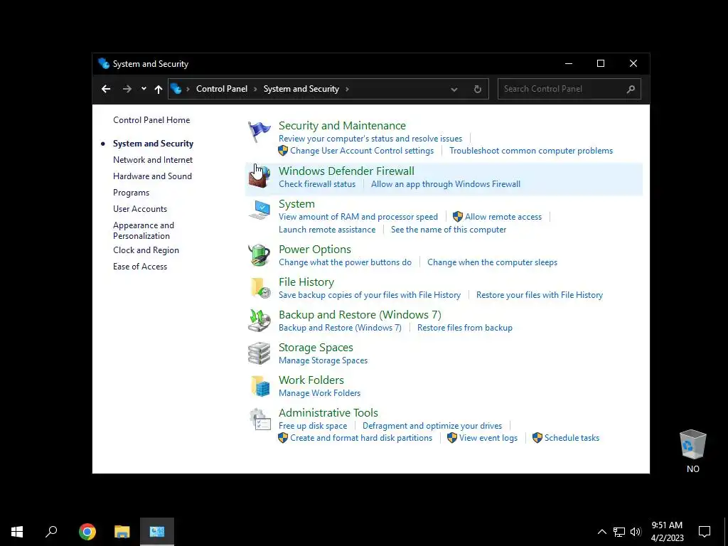Click the Control Panel icon in address bar
Viewport: 728px width, 546px height.
pyautogui.click(x=176, y=89)
